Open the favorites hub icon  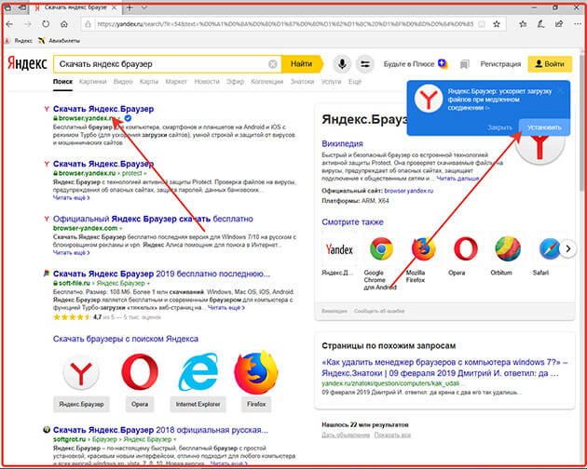point(523,24)
